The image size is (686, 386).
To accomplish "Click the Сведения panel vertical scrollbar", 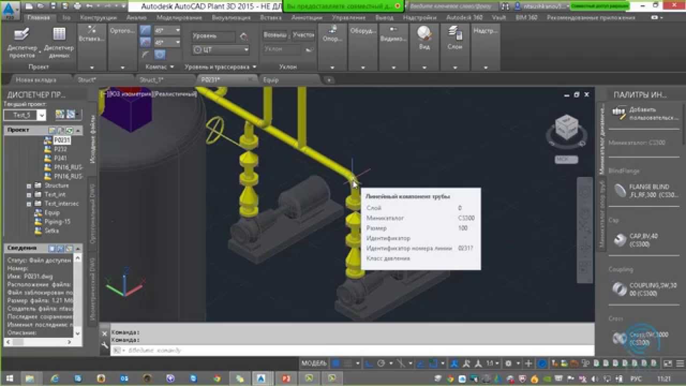I will 78,296.
